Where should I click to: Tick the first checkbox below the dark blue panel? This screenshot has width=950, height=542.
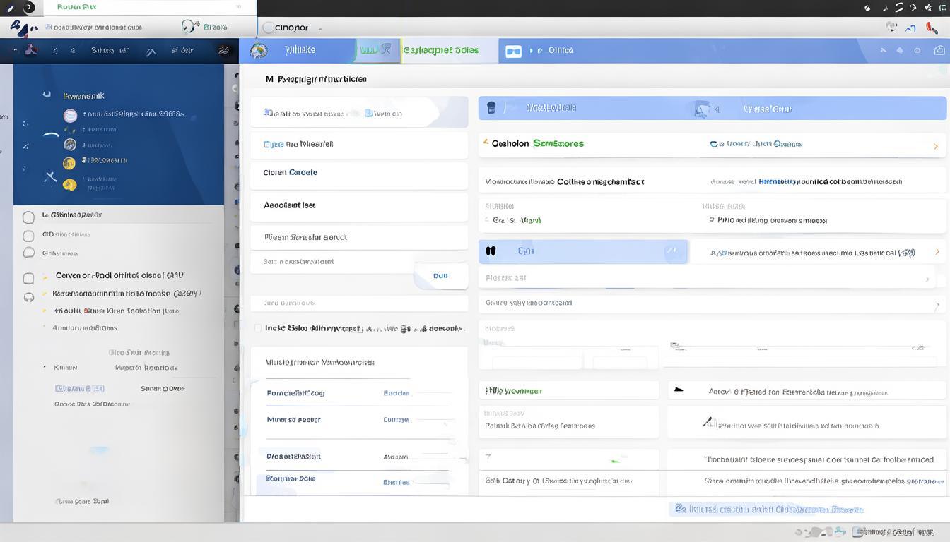point(28,217)
